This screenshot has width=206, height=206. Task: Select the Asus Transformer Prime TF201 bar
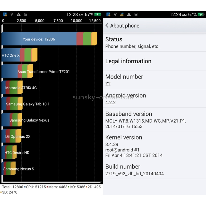(17, 71)
